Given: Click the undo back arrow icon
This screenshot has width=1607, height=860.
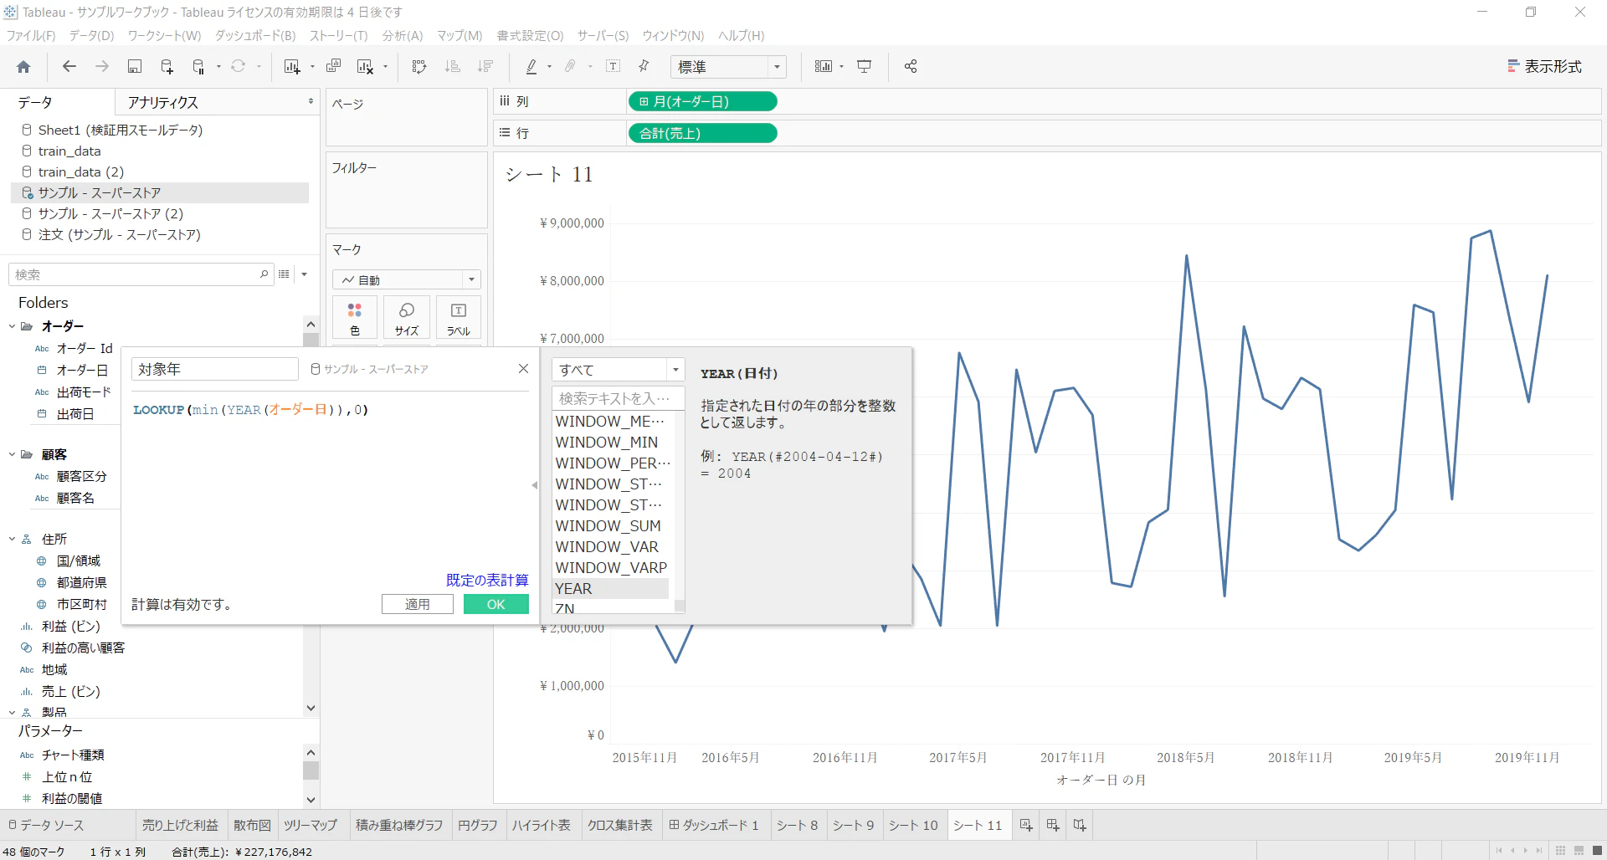Looking at the screenshot, I should pyautogui.click(x=69, y=67).
